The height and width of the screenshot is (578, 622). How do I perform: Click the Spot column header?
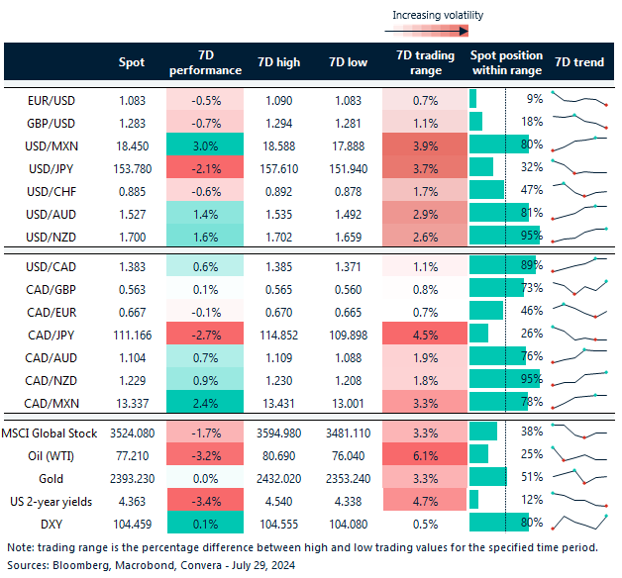point(131,62)
